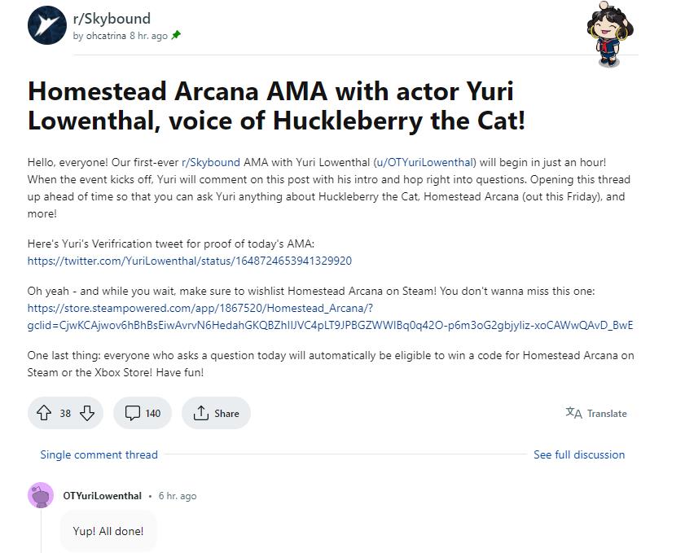Upvote the Homestead Arcana AMA post

[x=45, y=413]
